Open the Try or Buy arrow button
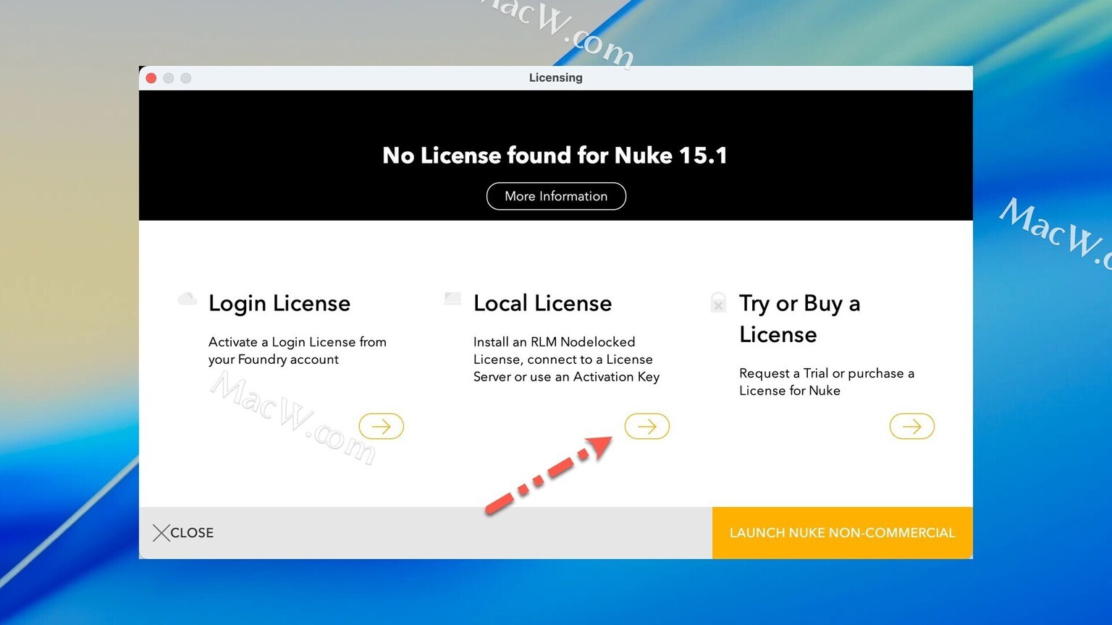 point(912,427)
